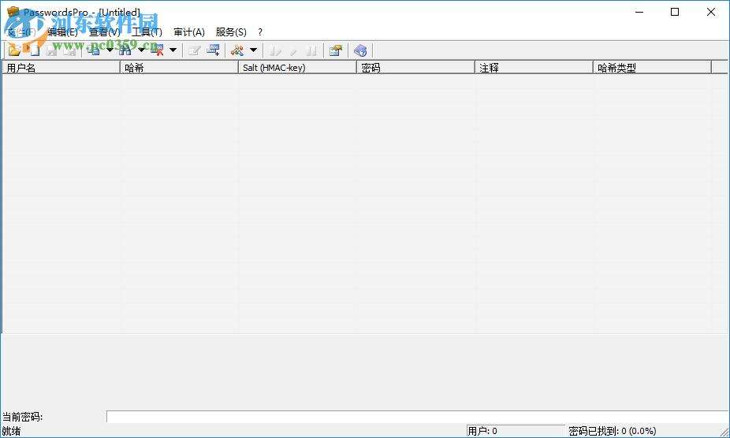This screenshot has height=438, width=730.
Task: Click the binoculars Find icon
Action: click(x=125, y=50)
